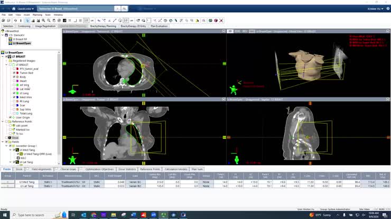The height and width of the screenshot is (219, 391).
Task: Select the Lt Breast FiF plan
Action: 20,39
